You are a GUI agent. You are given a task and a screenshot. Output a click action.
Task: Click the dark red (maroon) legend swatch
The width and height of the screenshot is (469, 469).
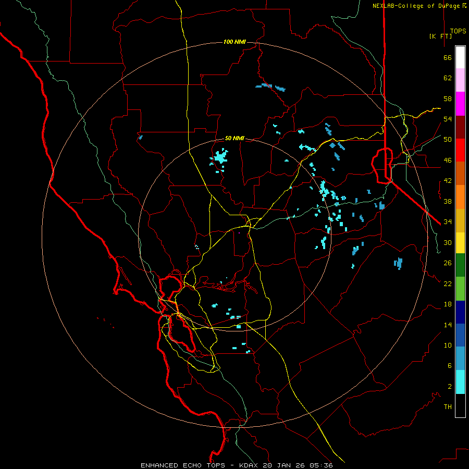460,127
